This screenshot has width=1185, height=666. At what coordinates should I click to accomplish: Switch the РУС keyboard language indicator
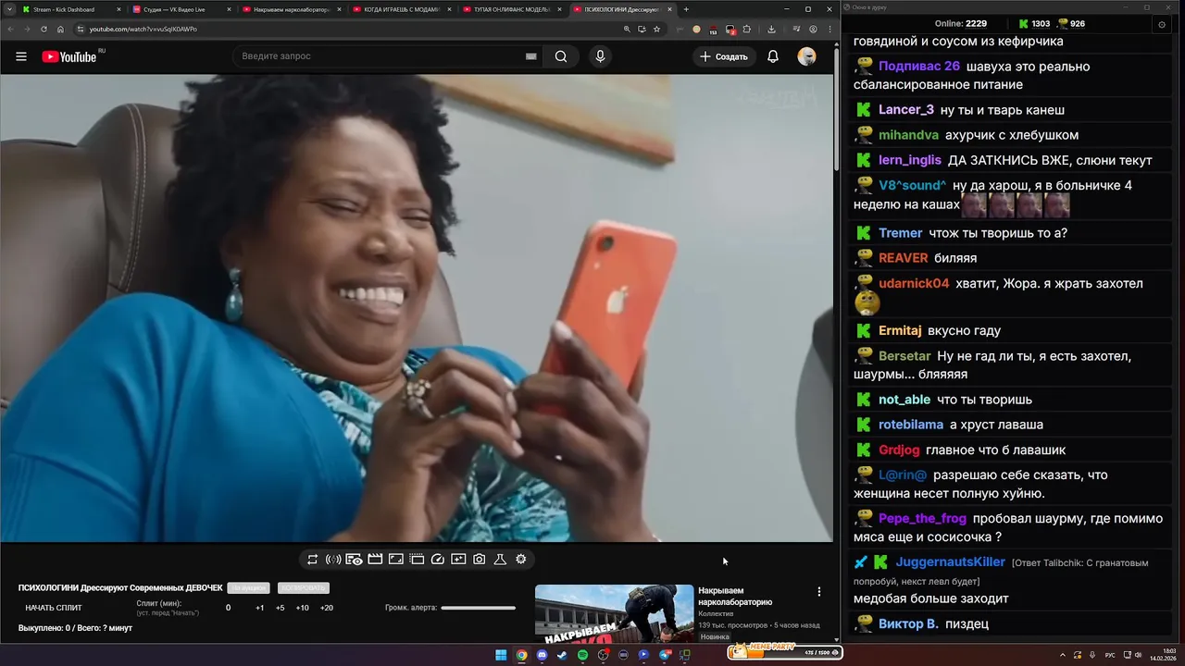click(1110, 655)
